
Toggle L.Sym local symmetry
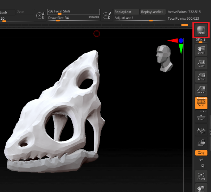[201, 130]
